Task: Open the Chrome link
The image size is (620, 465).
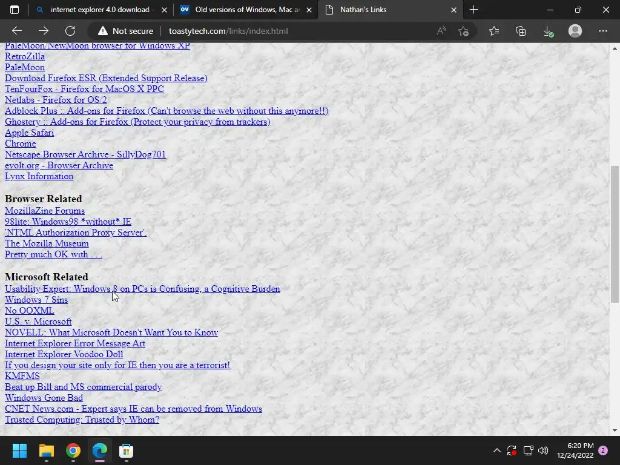Action: [20, 143]
